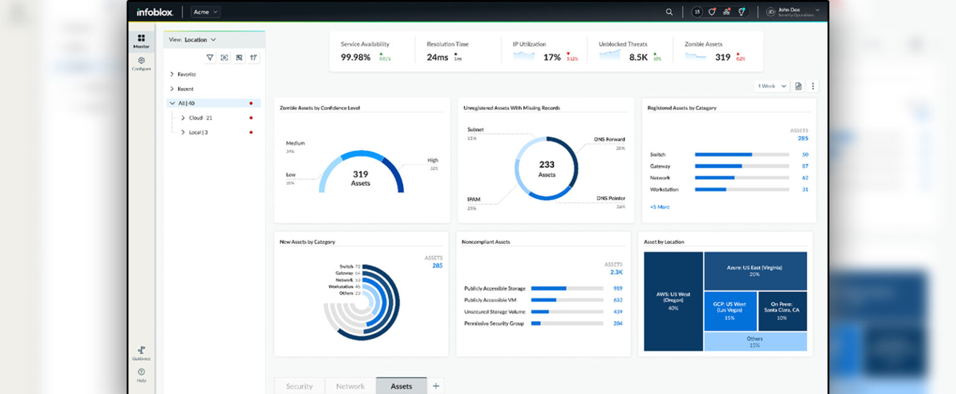Switch to the Network tab

click(350, 385)
